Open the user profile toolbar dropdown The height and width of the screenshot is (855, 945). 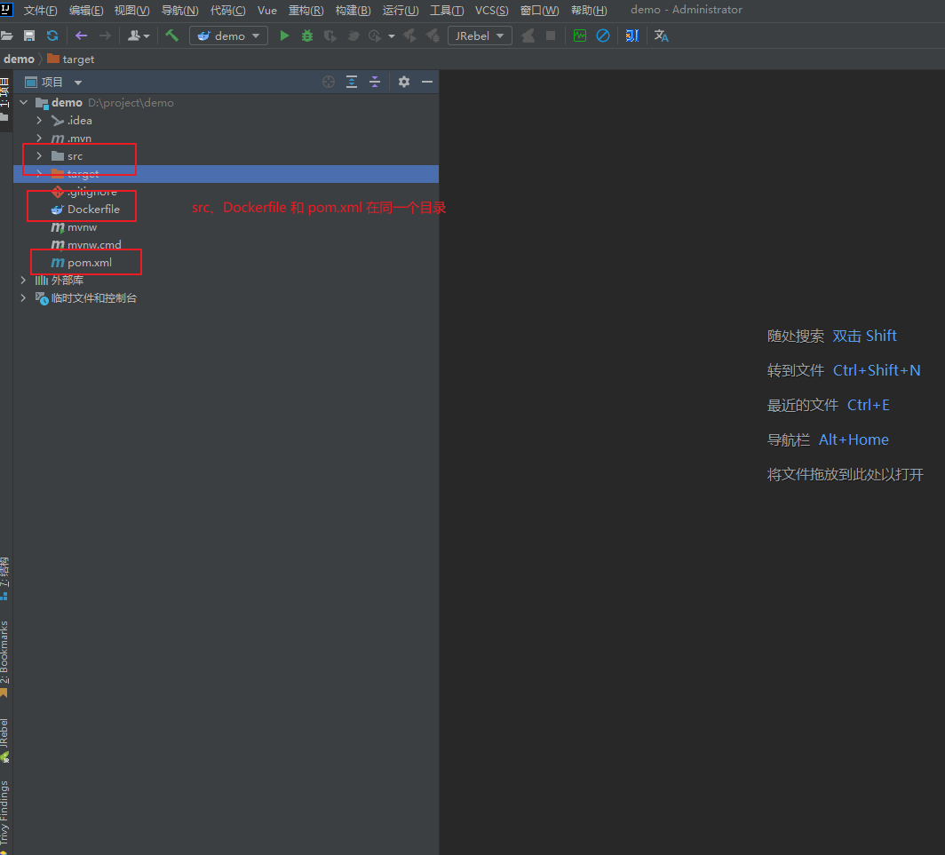[x=138, y=36]
